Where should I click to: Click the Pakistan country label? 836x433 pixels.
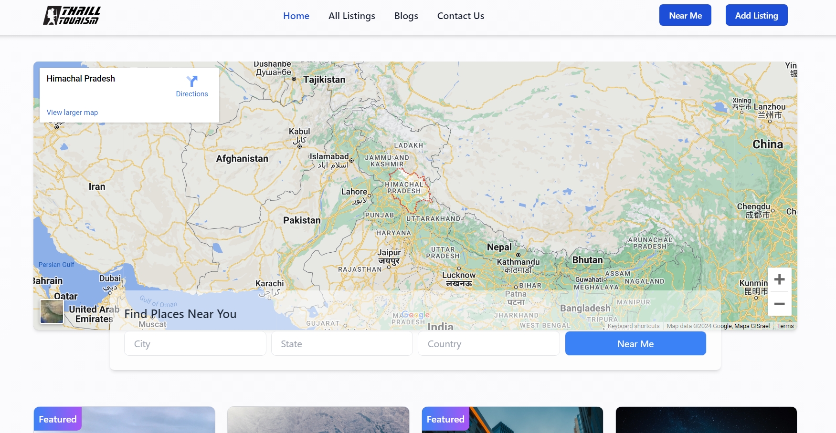coord(302,220)
